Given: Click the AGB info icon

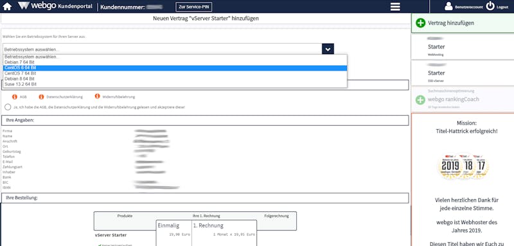Looking at the screenshot, I should tap(14, 96).
